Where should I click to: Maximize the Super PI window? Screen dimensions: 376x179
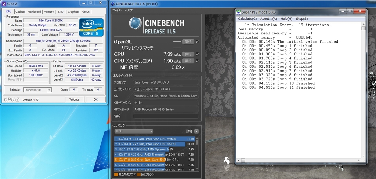[350, 11]
